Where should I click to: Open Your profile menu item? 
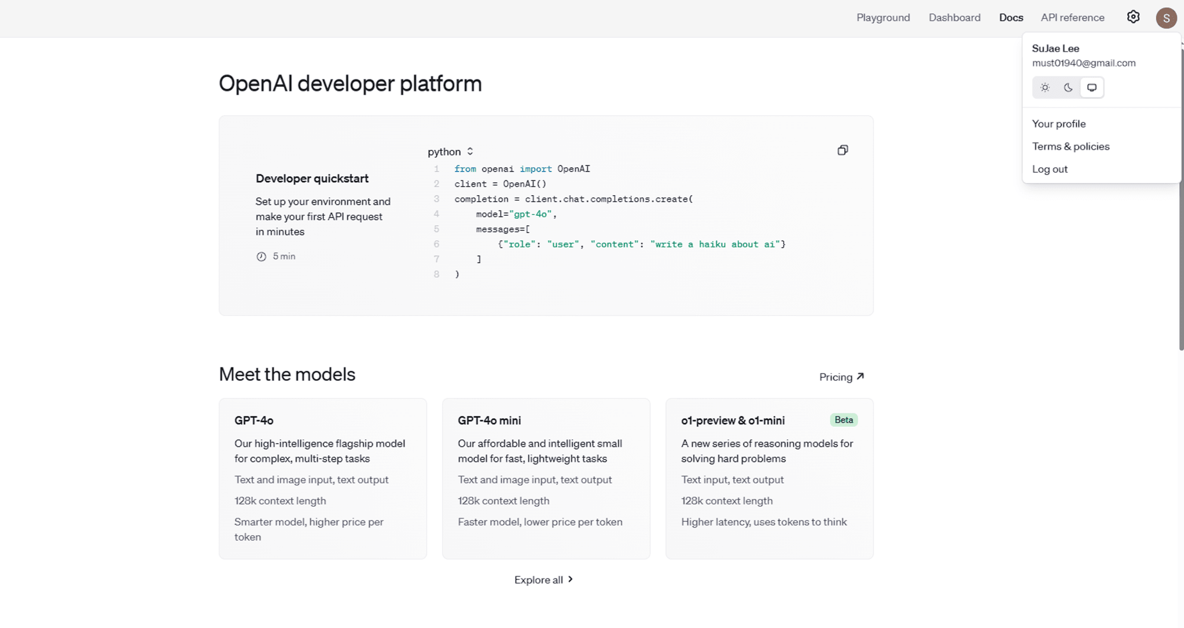click(1058, 124)
